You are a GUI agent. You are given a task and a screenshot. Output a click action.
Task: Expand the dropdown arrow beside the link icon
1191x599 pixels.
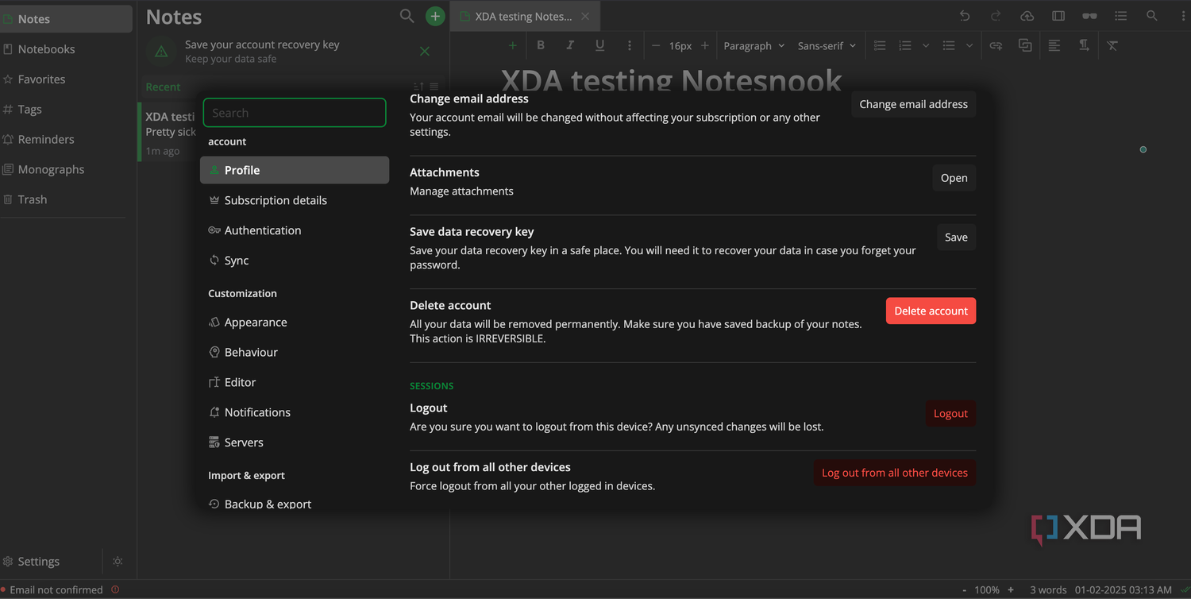(969, 45)
